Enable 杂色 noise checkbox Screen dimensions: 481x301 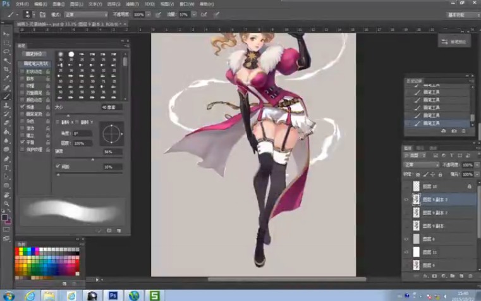[22, 121]
